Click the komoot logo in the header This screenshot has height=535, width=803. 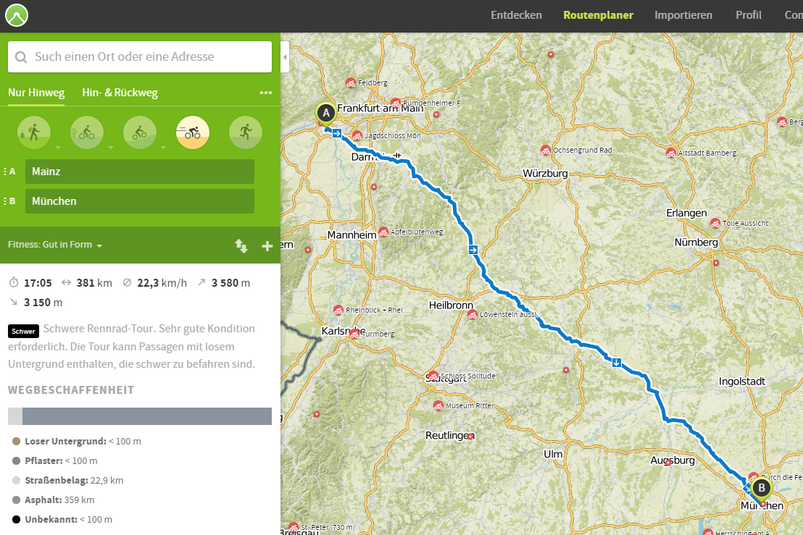(16, 15)
